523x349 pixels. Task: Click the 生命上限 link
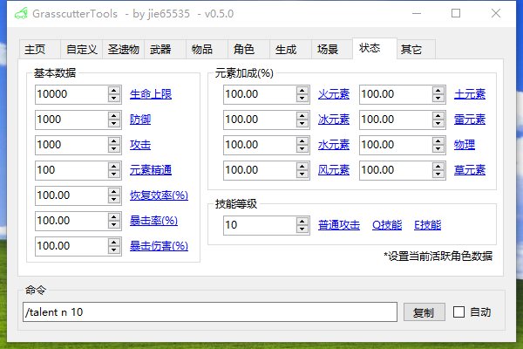click(151, 94)
